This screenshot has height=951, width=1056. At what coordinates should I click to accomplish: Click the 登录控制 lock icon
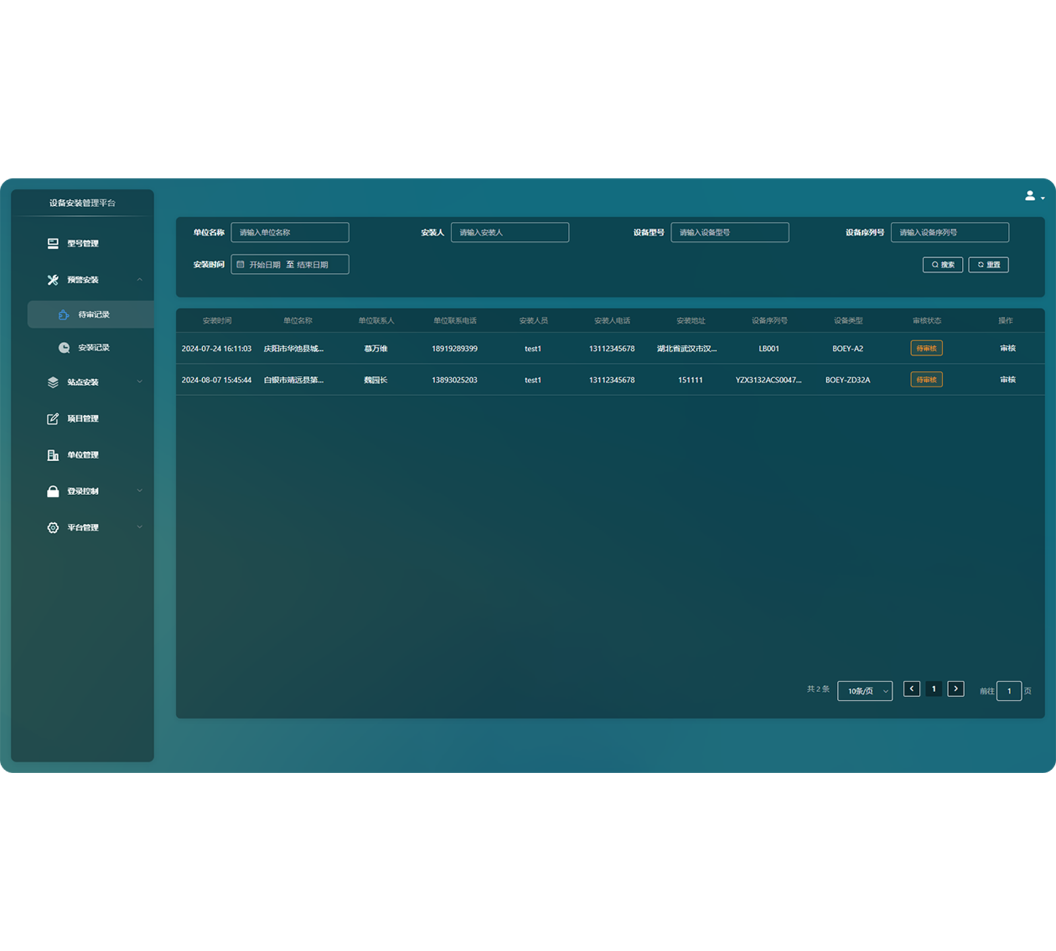[53, 492]
